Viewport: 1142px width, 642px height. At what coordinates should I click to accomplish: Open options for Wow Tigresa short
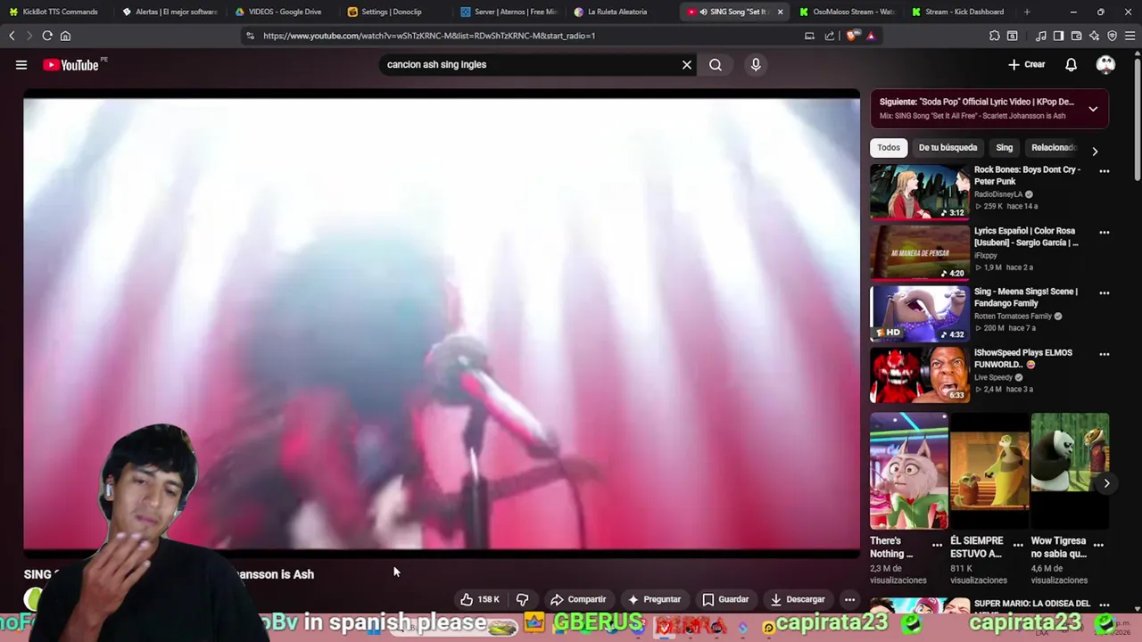pyautogui.click(x=1098, y=544)
